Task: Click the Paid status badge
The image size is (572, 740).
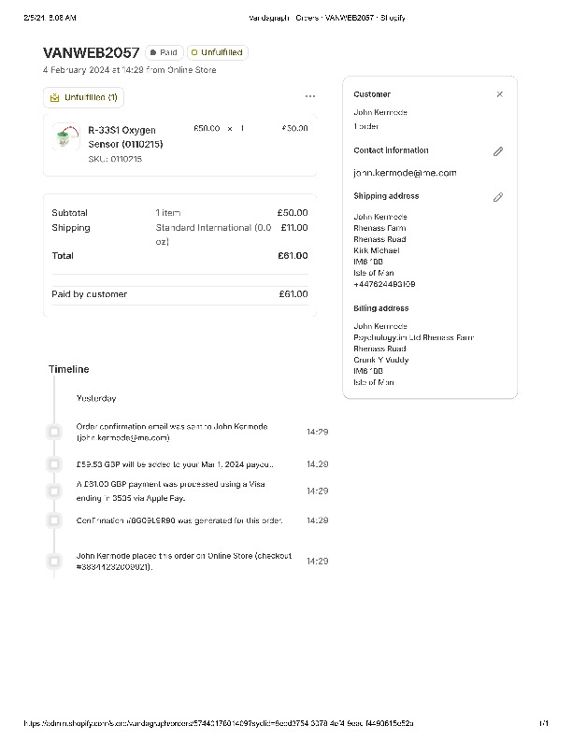Action: point(164,53)
